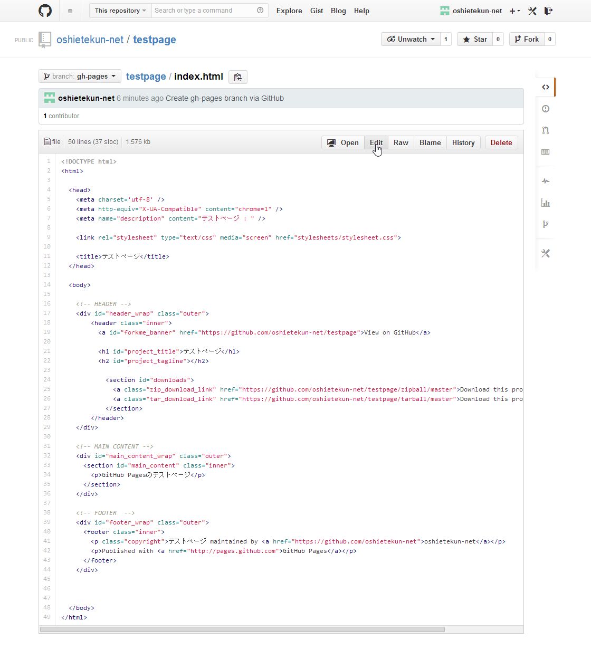View the Raw file contents

click(x=401, y=142)
